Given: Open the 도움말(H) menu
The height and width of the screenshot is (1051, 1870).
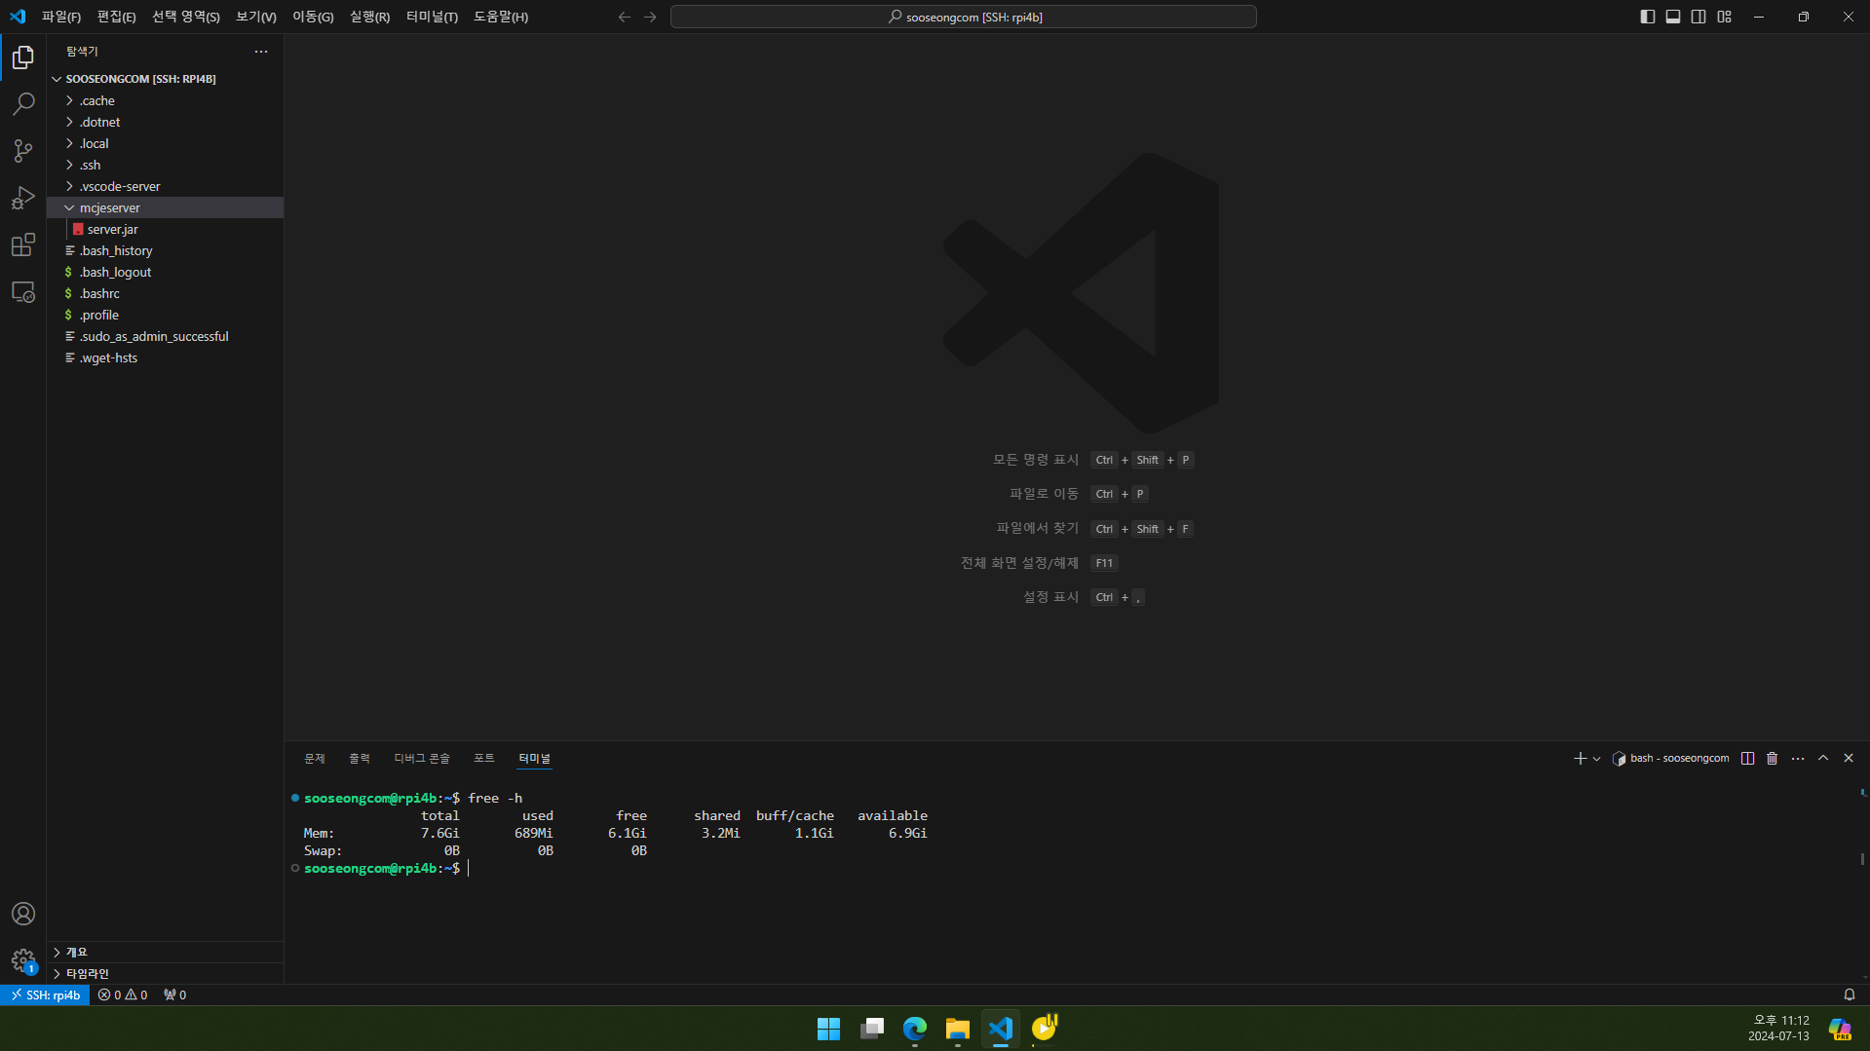Looking at the screenshot, I should [501, 17].
